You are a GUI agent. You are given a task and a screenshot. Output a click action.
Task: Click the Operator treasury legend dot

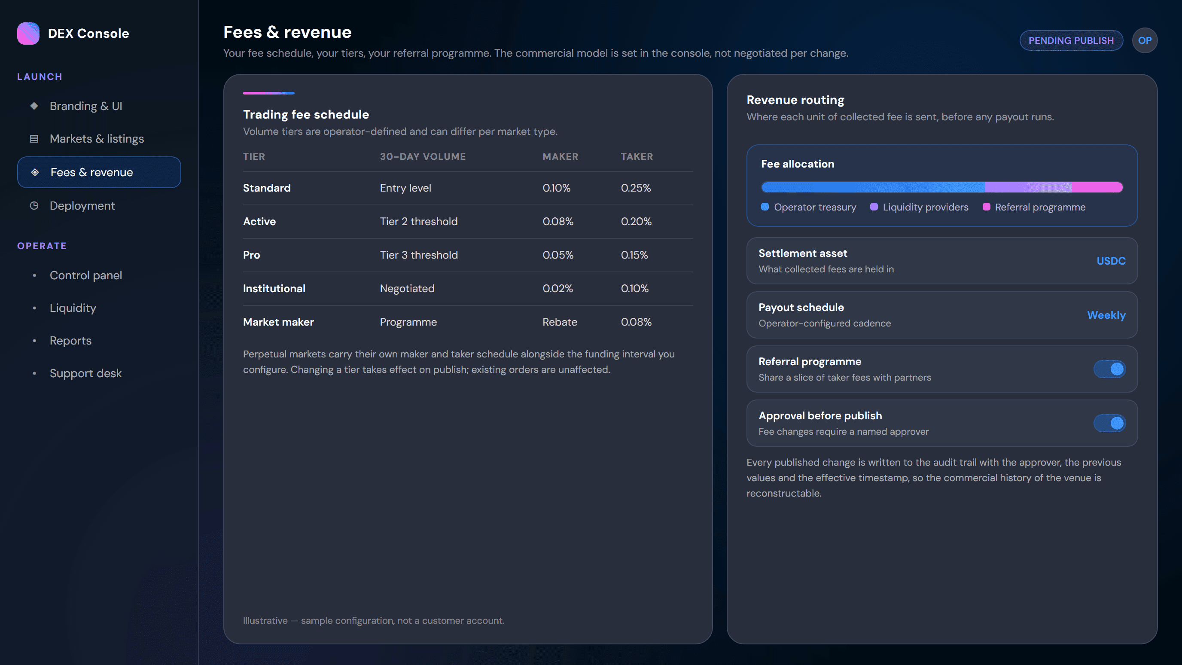tap(765, 207)
